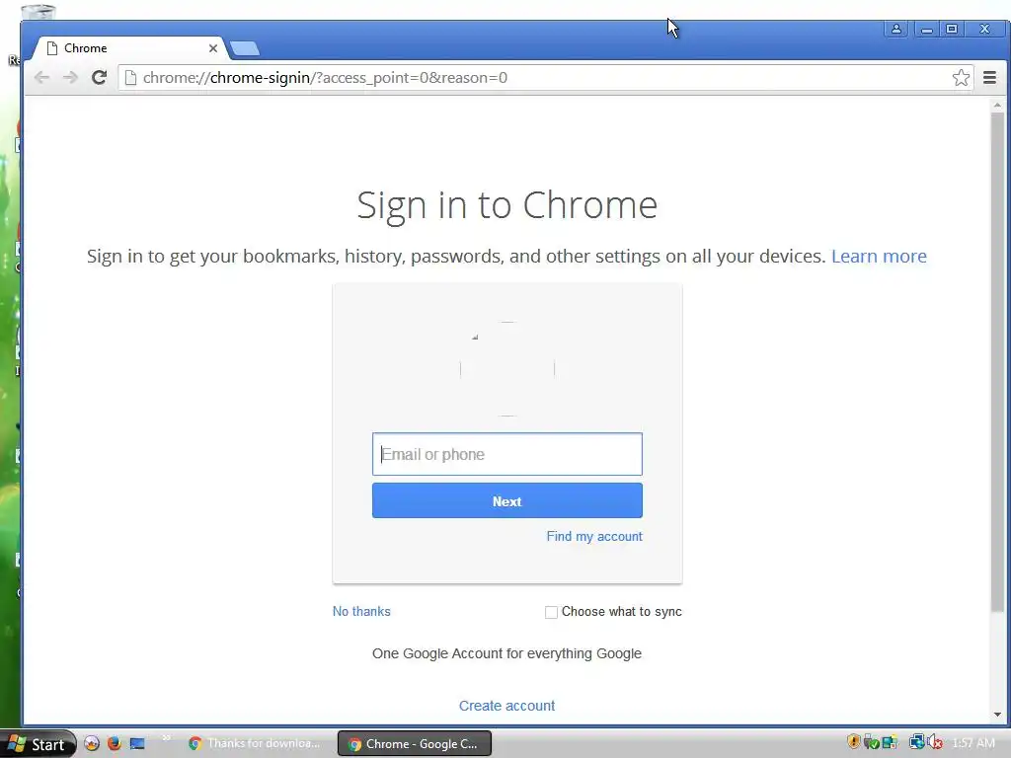This screenshot has width=1011, height=758.
Task: Click the muted volume tray icon
Action: pos(935,742)
